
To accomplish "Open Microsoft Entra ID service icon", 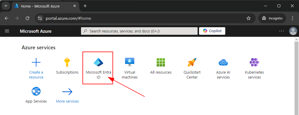I will [99, 62].
